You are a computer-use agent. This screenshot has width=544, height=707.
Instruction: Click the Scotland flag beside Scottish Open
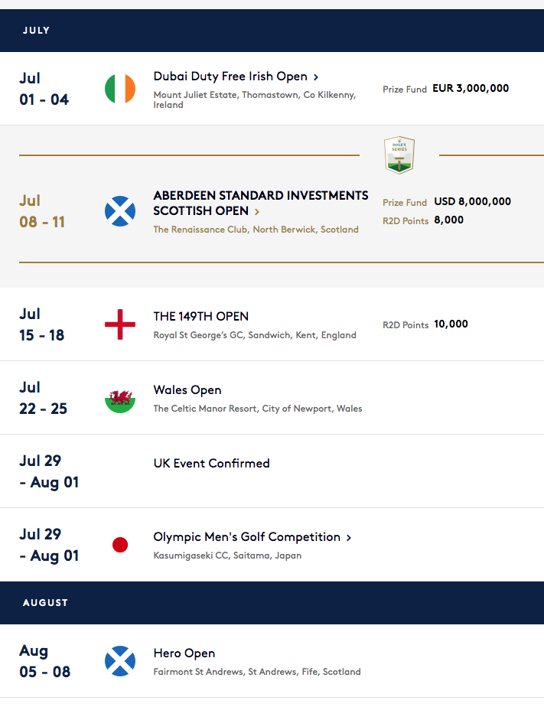click(x=120, y=211)
